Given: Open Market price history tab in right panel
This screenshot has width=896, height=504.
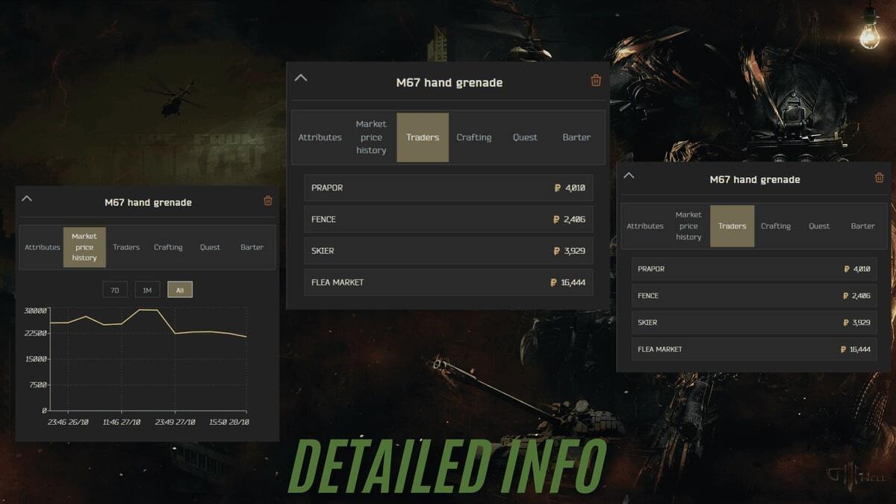Looking at the screenshot, I should [x=688, y=226].
